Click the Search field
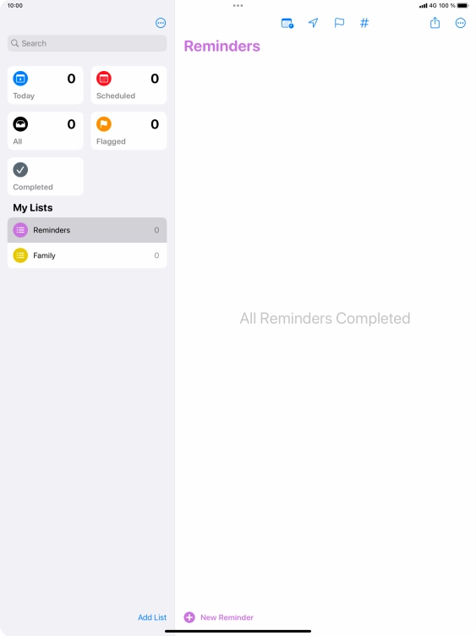The height and width of the screenshot is (636, 476). pyautogui.click(x=87, y=43)
